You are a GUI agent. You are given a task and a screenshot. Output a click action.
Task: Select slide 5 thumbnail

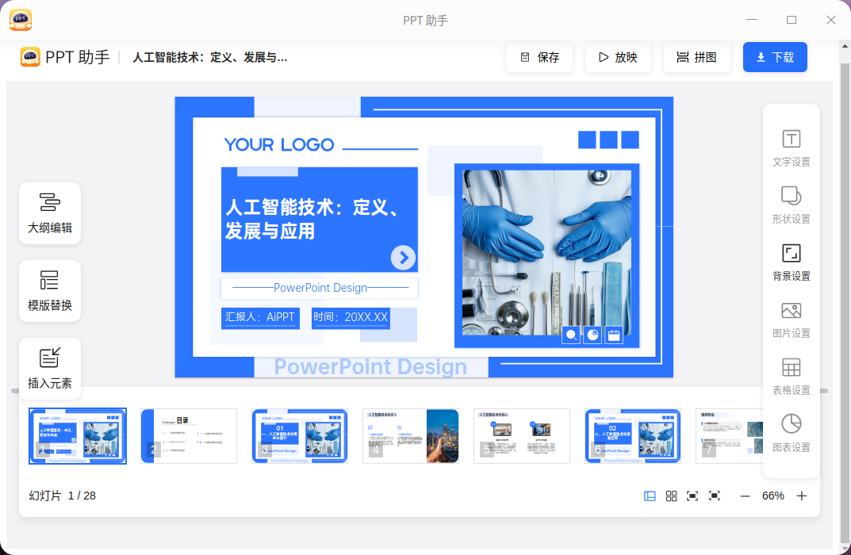point(522,436)
